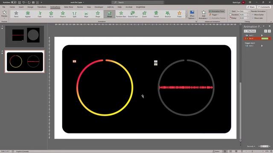Move animation down in Animation Pane

click(269, 31)
